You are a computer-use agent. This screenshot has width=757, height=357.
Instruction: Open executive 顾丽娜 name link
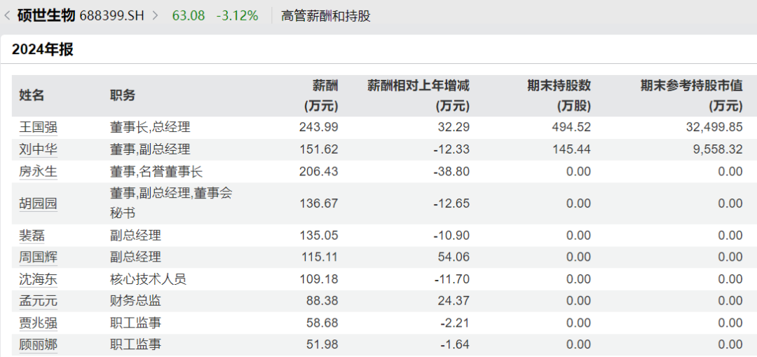(x=38, y=345)
